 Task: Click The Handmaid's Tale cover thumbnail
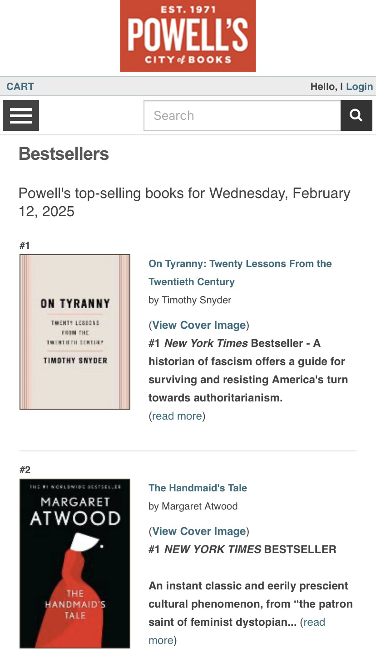point(75,563)
